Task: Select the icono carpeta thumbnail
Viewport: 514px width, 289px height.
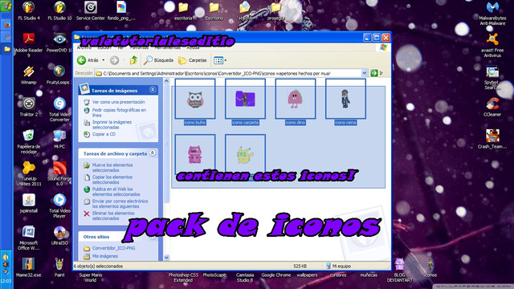Action: (x=245, y=99)
